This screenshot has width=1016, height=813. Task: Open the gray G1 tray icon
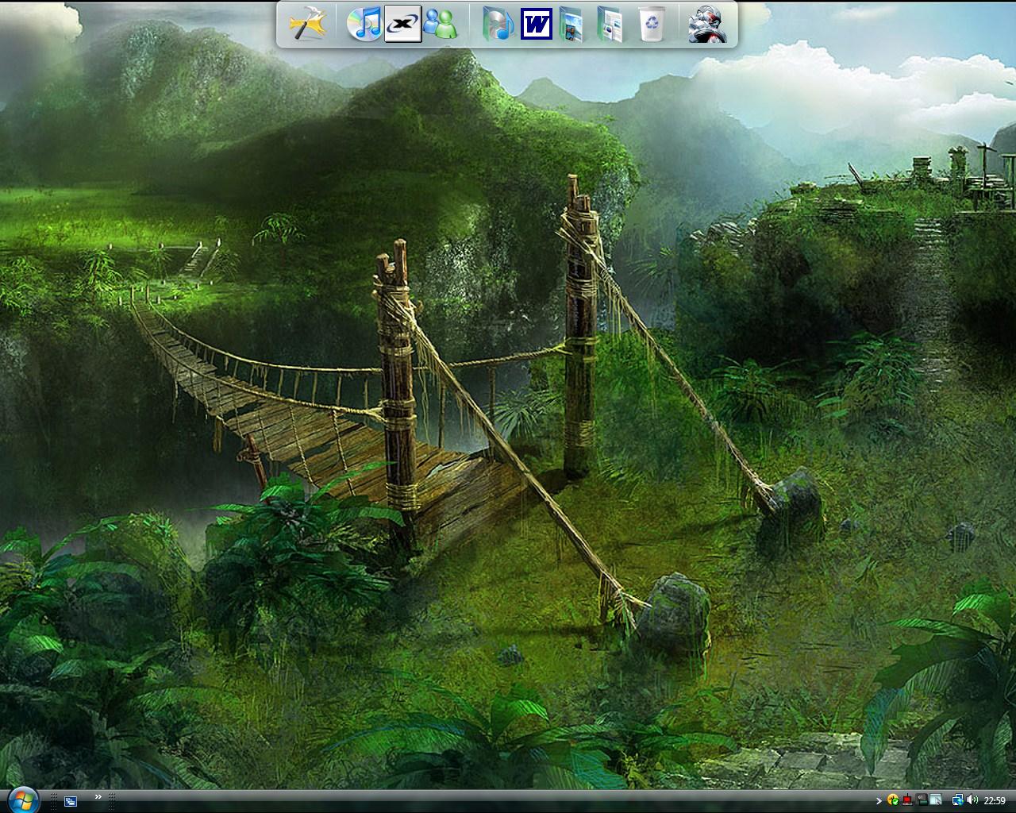point(922,800)
